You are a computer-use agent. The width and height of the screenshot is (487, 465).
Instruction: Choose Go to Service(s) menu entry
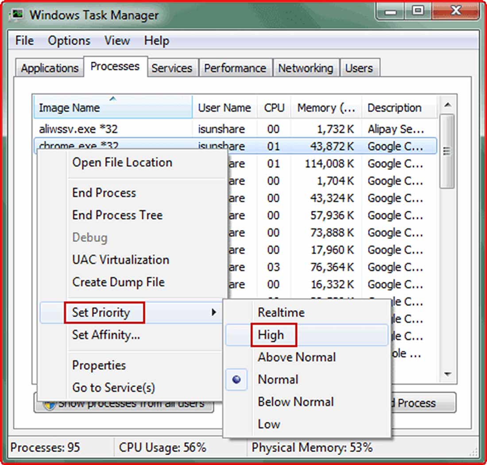coord(114,387)
